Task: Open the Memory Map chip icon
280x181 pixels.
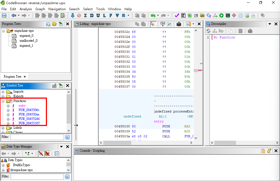Action: point(228,15)
